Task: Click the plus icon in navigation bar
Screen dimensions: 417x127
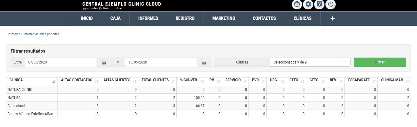Action: [x=333, y=18]
